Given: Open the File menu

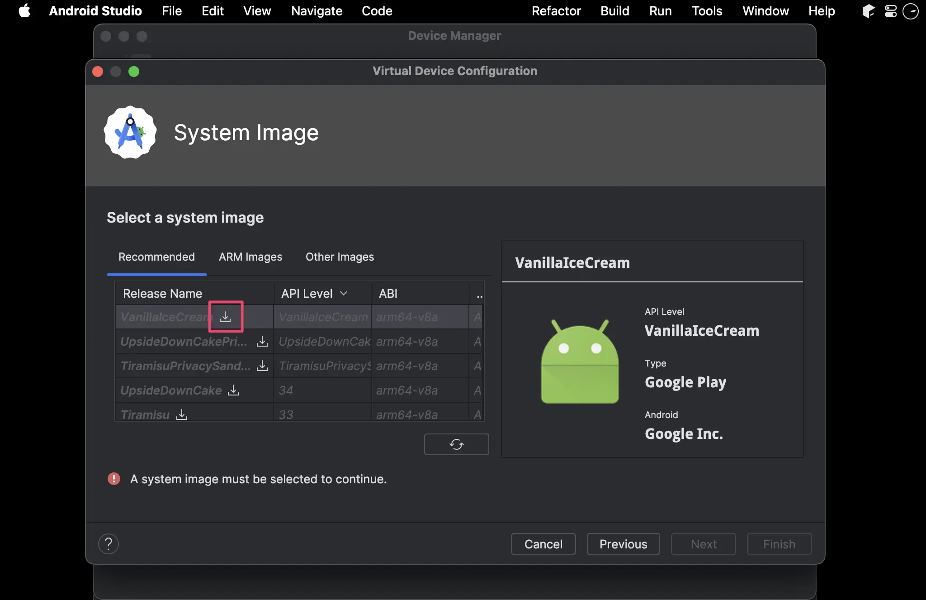Looking at the screenshot, I should (x=172, y=11).
